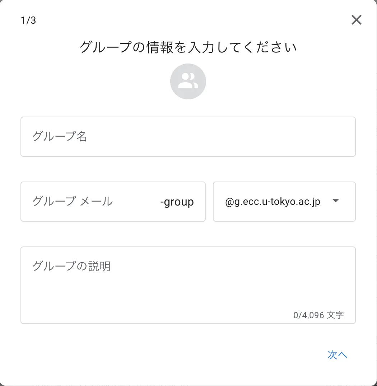Click the グループの情報を入力してください heading
377x386 pixels.
(x=188, y=47)
